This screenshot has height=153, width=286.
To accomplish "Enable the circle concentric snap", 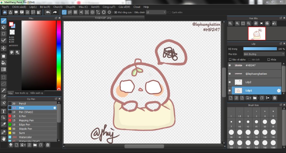I will pos(92,12).
